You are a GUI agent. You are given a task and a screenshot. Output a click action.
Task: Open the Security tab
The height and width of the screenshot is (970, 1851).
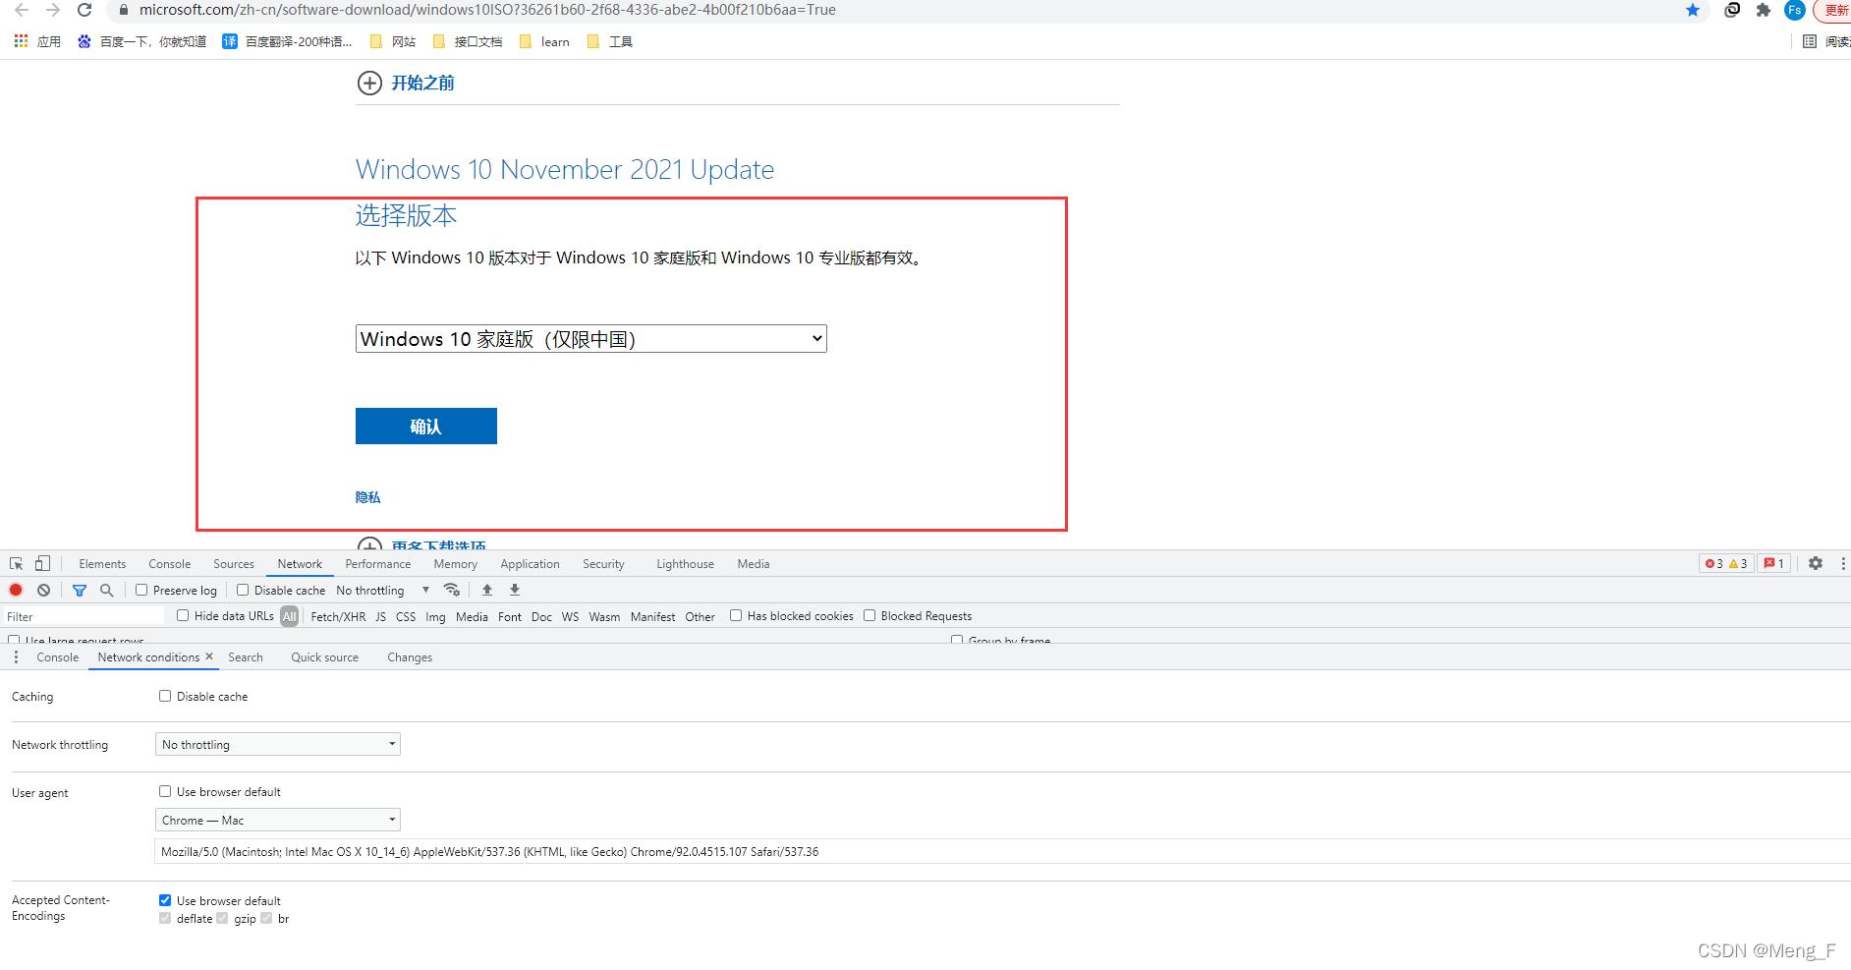point(603,564)
